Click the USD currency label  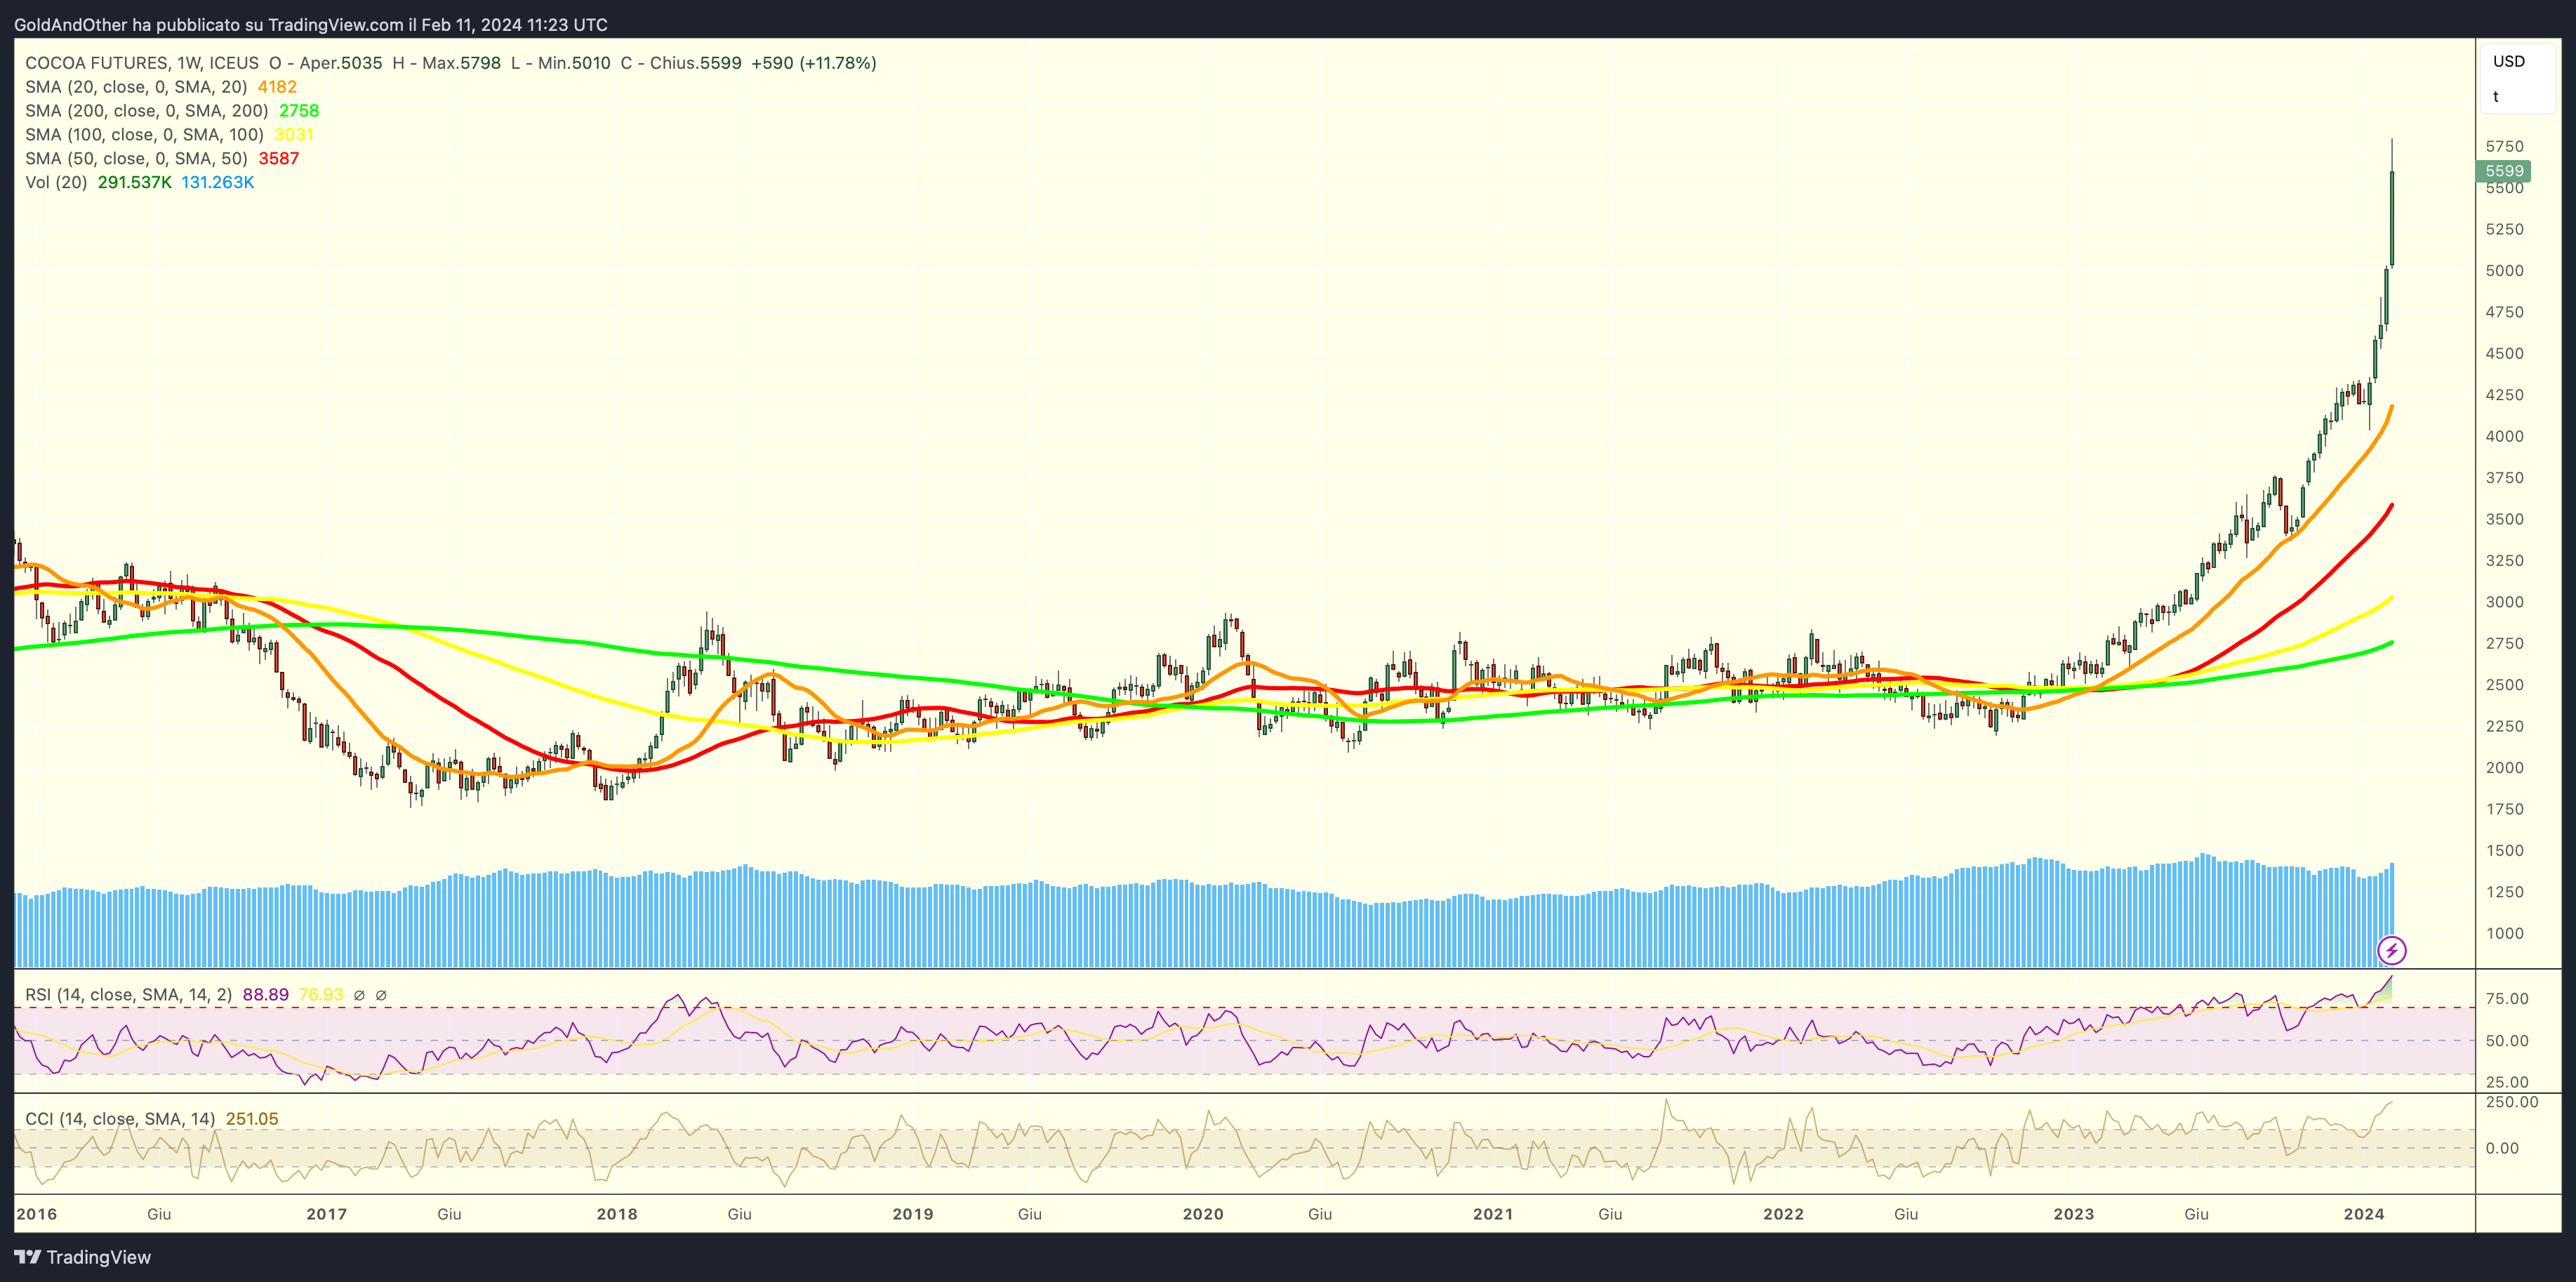pos(2509,61)
